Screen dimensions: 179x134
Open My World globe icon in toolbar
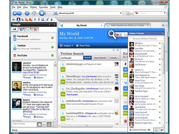[14, 20]
